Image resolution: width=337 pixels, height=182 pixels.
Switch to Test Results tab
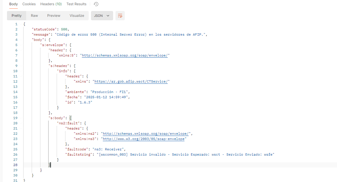tap(76, 4)
